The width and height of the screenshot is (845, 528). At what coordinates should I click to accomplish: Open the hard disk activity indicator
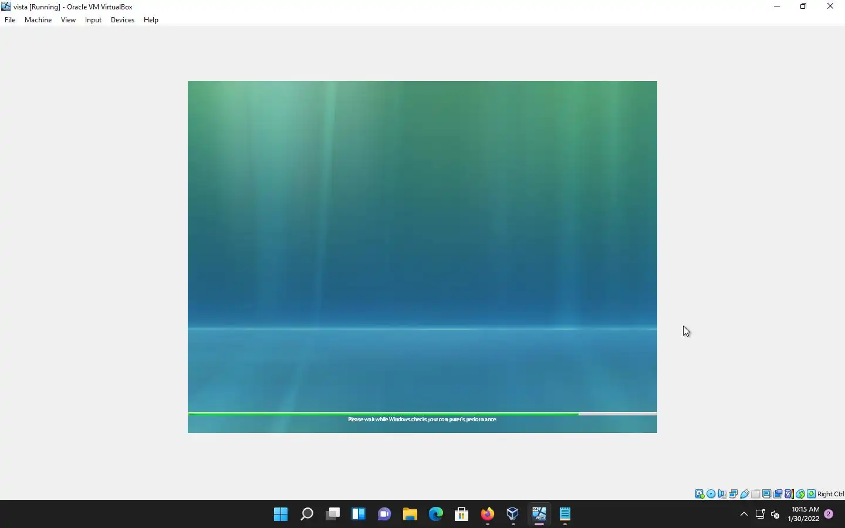(699, 494)
